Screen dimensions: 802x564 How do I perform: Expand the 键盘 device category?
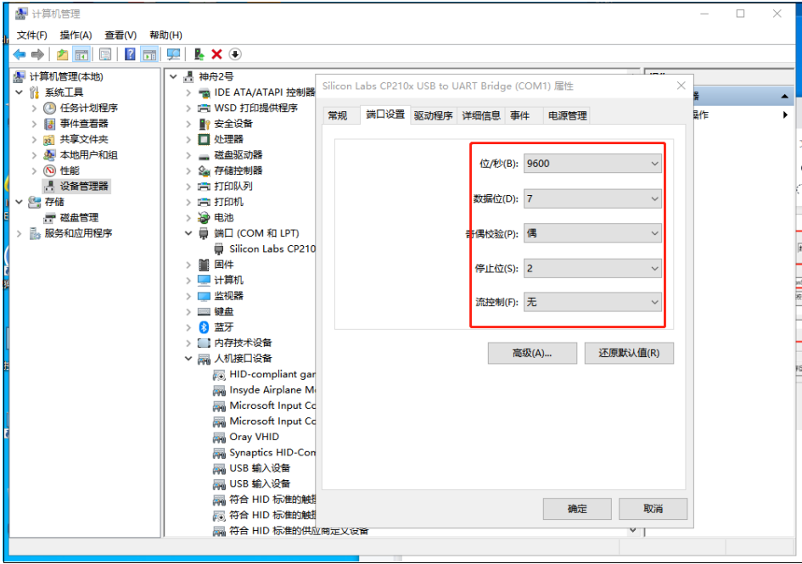(188, 311)
